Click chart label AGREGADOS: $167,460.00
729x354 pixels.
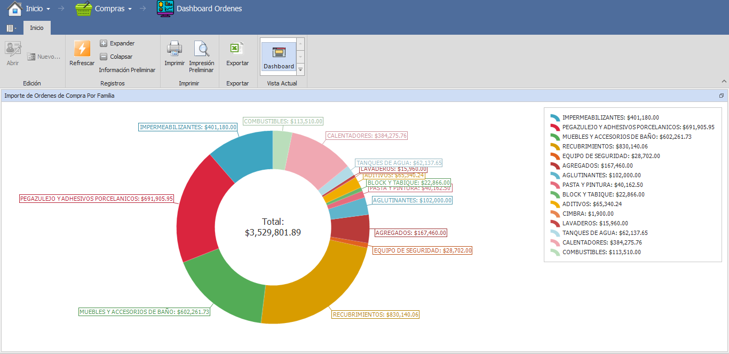[x=411, y=233]
